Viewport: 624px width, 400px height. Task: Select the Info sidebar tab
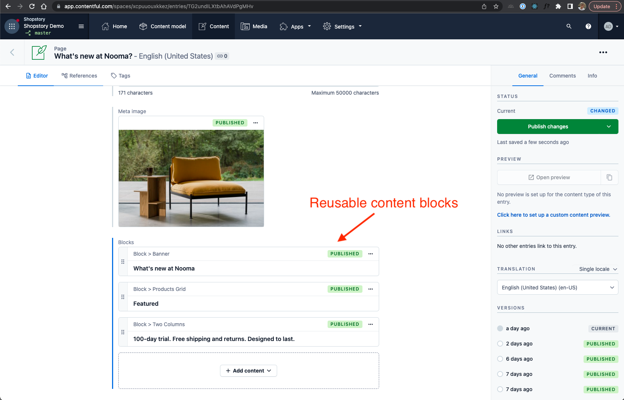point(592,76)
